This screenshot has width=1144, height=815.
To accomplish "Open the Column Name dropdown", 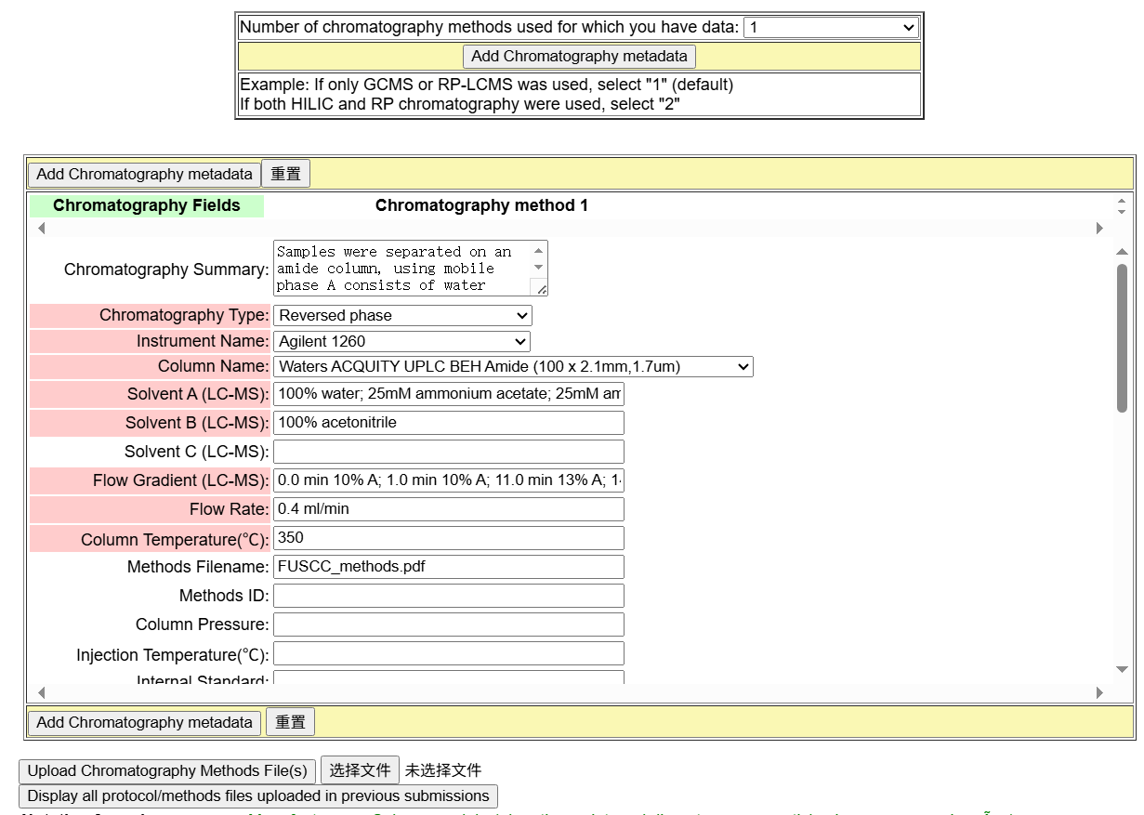I will (x=512, y=366).
